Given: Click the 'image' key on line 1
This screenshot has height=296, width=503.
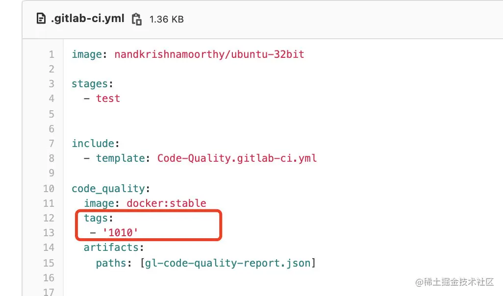Looking at the screenshot, I should pos(87,54).
